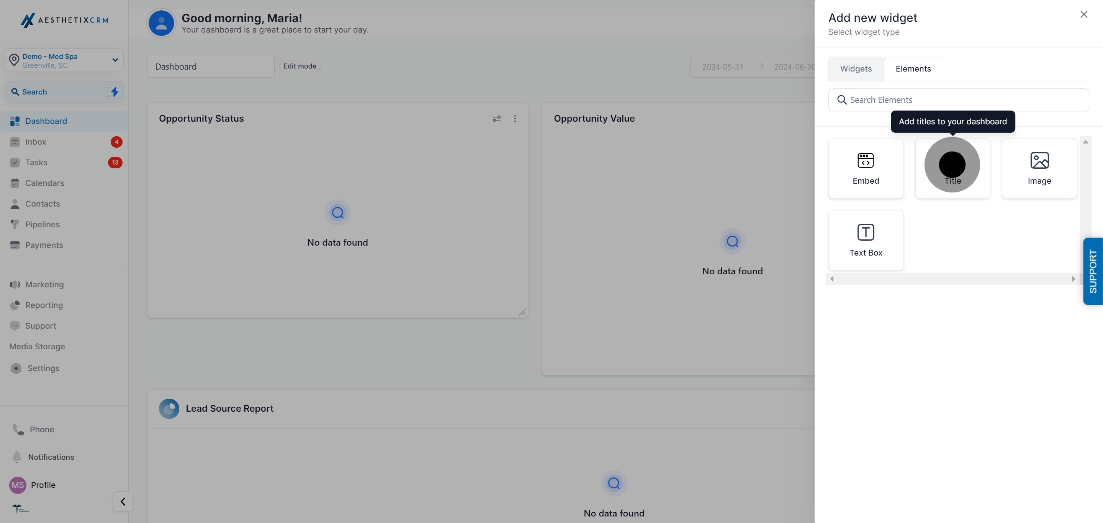Viewport: 1103px width, 523px height.
Task: Add a Title element
Action: [953, 168]
